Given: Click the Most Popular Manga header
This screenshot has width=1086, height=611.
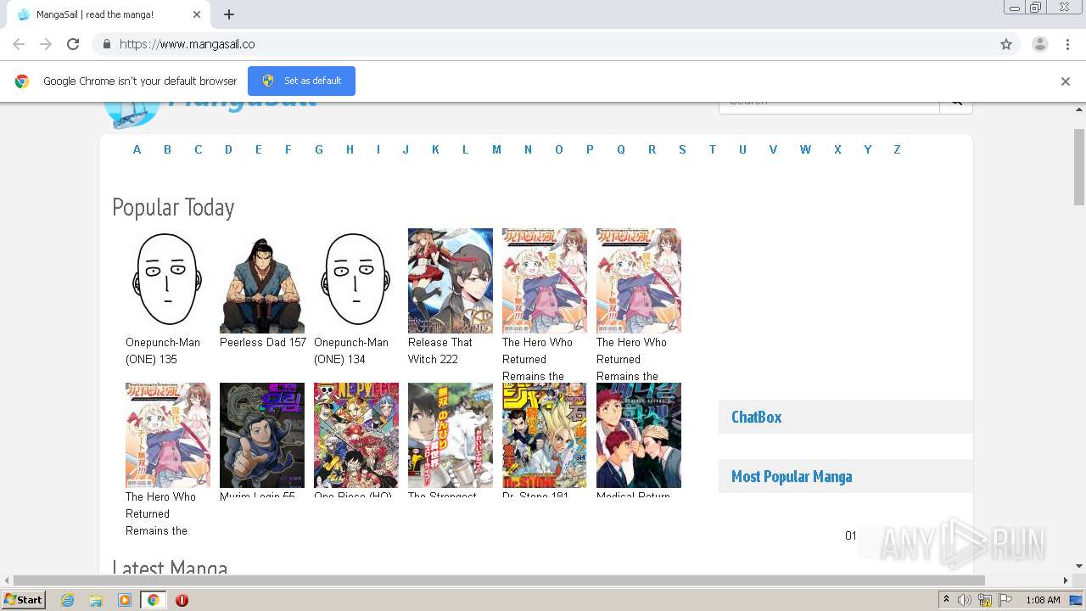Looking at the screenshot, I should click(845, 476).
